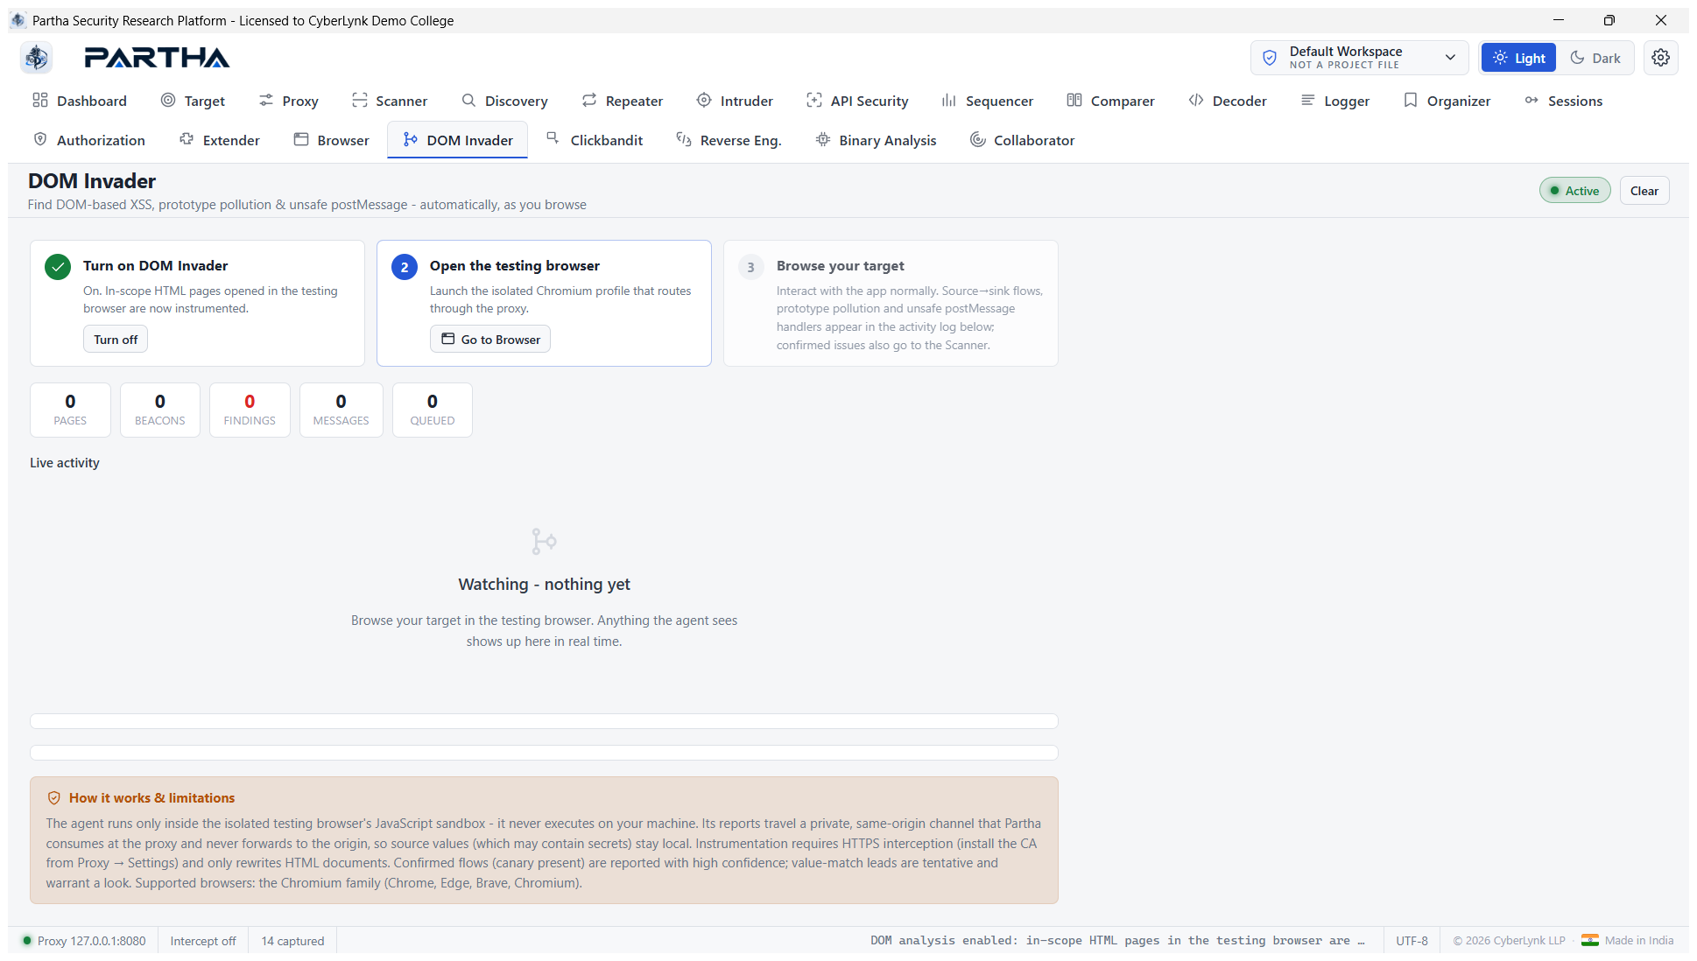Image resolution: width=1697 pixels, height=961 pixels.
Task: Select the Sequencer bars icon
Action: [x=949, y=101]
